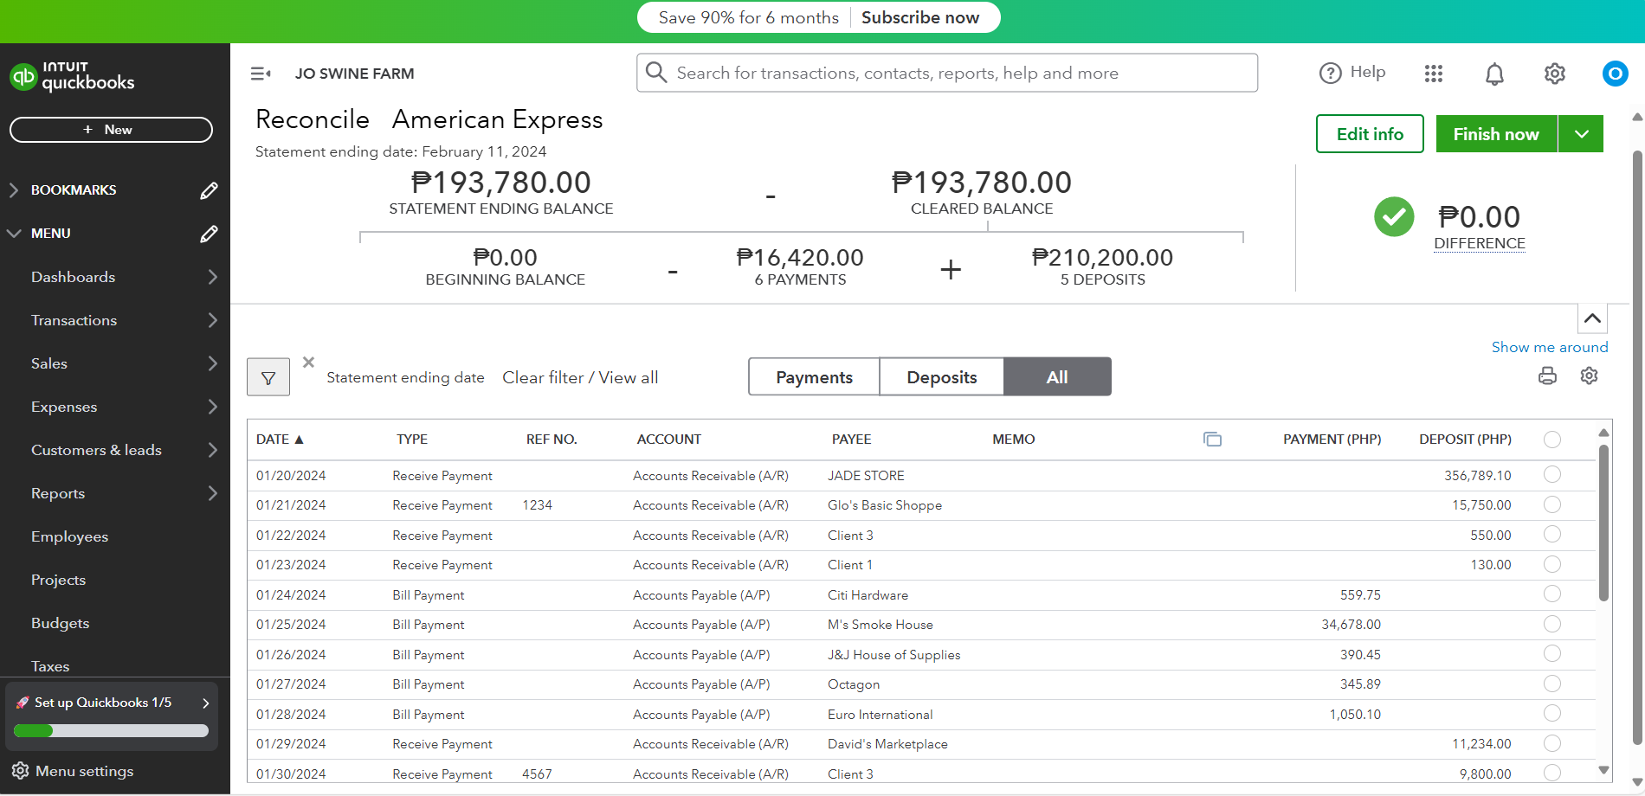This screenshot has width=1645, height=796.
Task: Expand the Sales menu item
Action: (212, 363)
